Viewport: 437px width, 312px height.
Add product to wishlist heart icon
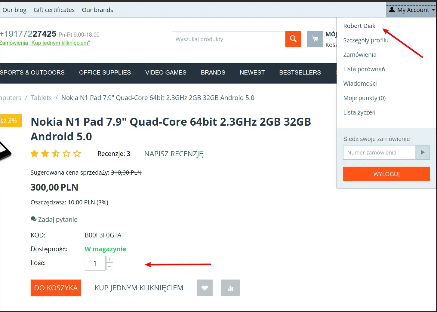(205, 288)
